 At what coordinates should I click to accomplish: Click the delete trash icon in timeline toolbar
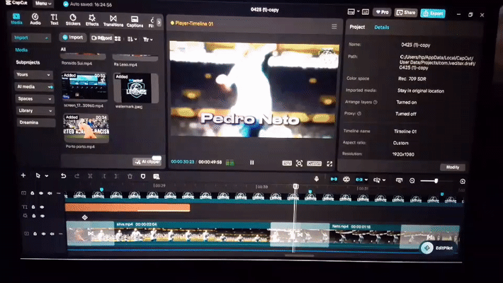pyautogui.click(x=130, y=176)
